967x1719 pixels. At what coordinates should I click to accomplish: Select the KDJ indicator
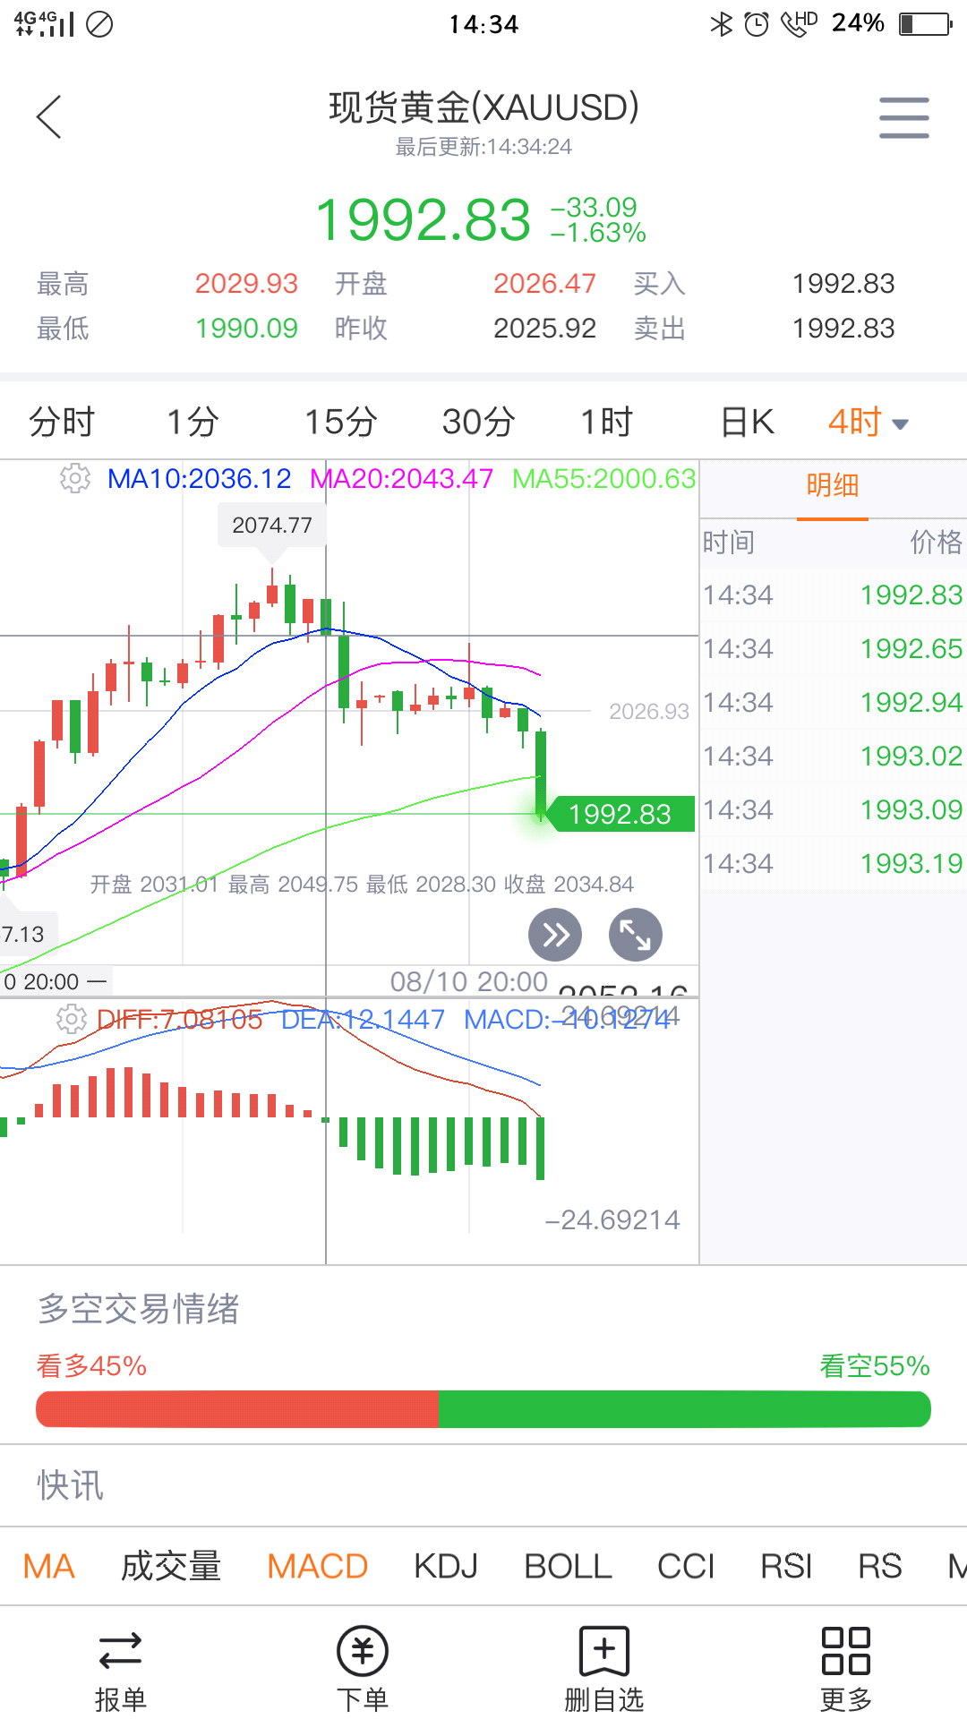click(x=446, y=1567)
